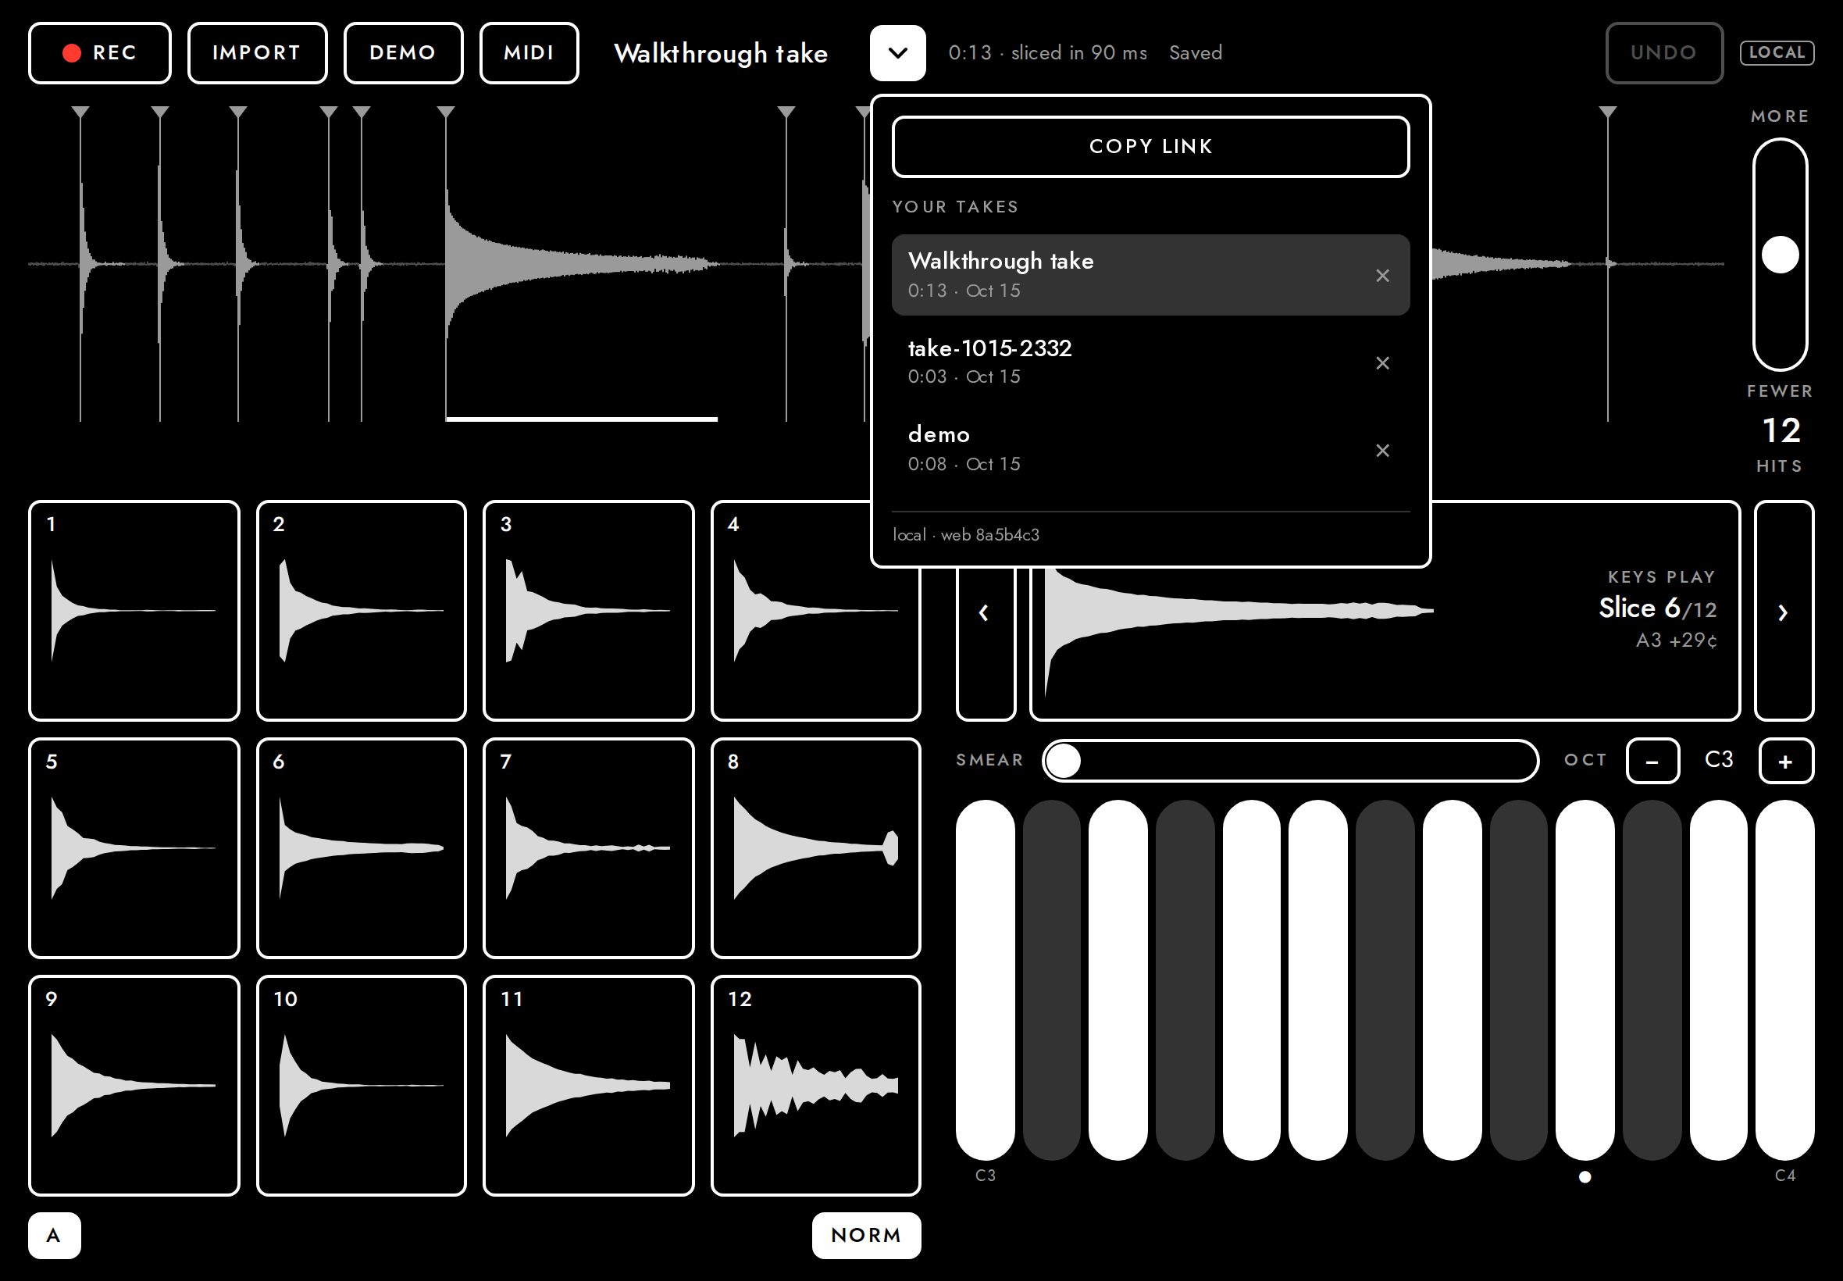Click the COPY LINK button
The height and width of the screenshot is (1281, 1843).
point(1150,147)
